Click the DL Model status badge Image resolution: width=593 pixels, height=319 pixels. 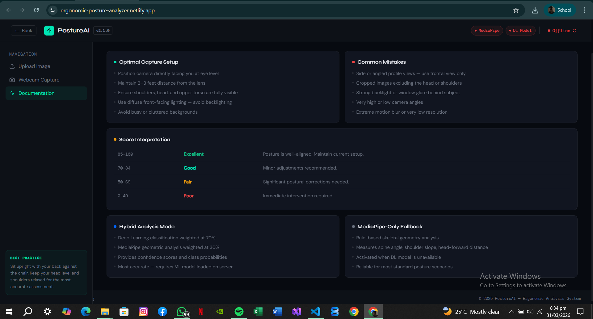(520, 31)
